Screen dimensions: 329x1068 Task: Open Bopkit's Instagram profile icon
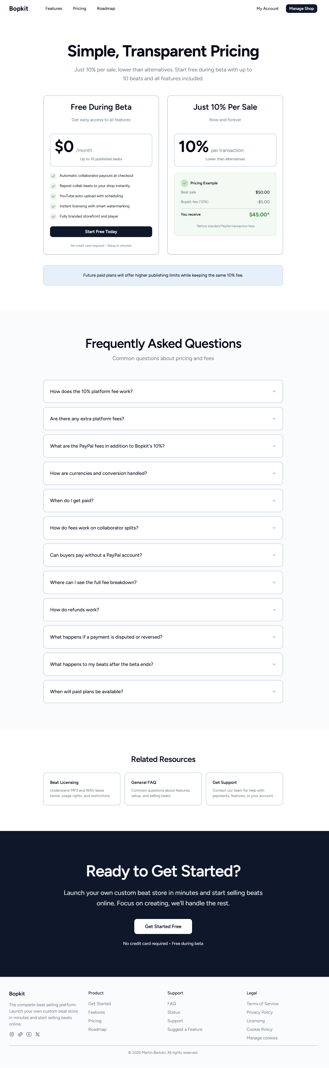[x=12, y=1034]
